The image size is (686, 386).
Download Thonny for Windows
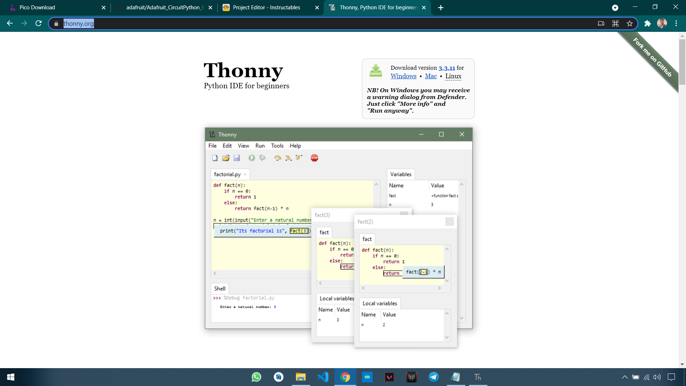coord(403,76)
